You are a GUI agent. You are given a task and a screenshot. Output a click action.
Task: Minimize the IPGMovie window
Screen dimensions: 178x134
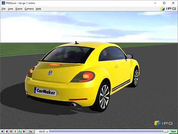click(x=155, y=3)
